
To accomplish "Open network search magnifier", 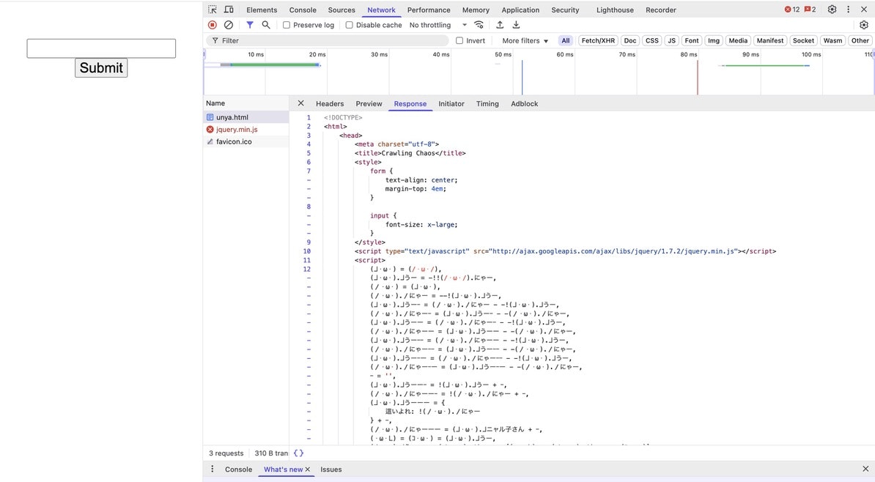I will click(266, 25).
